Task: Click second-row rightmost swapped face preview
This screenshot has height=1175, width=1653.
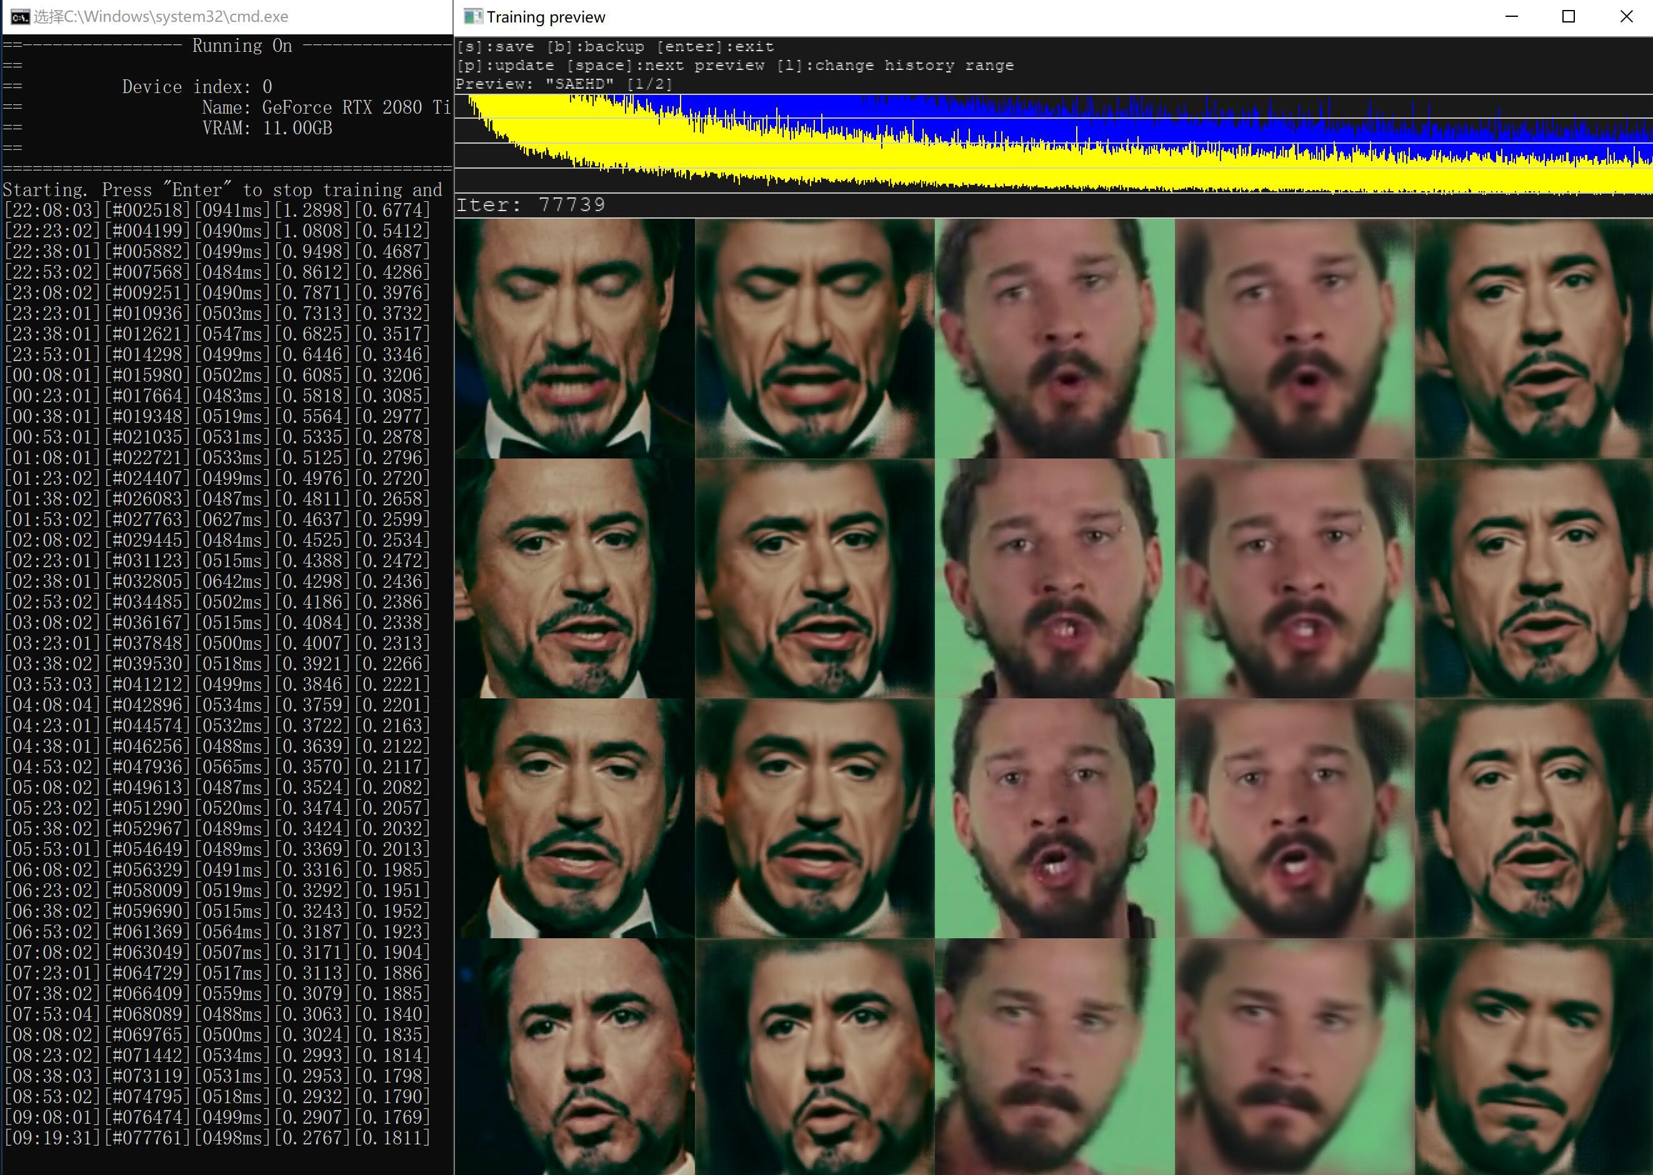Action: [1534, 579]
